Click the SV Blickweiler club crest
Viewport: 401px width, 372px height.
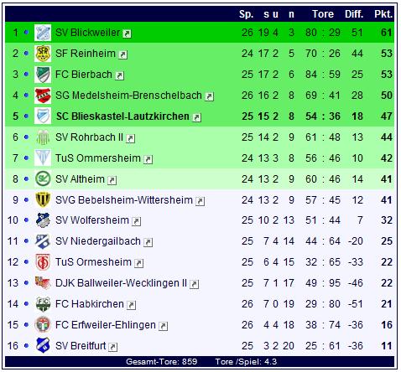pyautogui.click(x=43, y=33)
